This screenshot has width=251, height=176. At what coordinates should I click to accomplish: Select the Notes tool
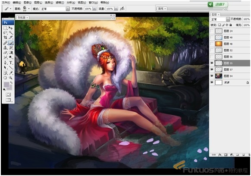6,73
